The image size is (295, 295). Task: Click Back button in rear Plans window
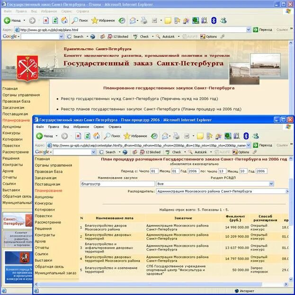[x=12, y=20]
